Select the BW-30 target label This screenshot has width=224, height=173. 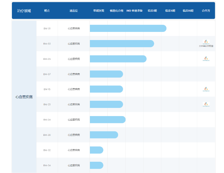(x=47, y=135)
